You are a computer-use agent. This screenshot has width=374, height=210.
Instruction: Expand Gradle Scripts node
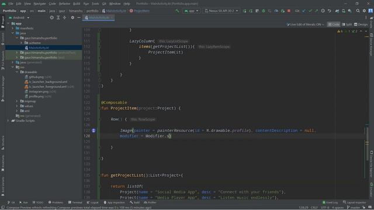coord(9,121)
